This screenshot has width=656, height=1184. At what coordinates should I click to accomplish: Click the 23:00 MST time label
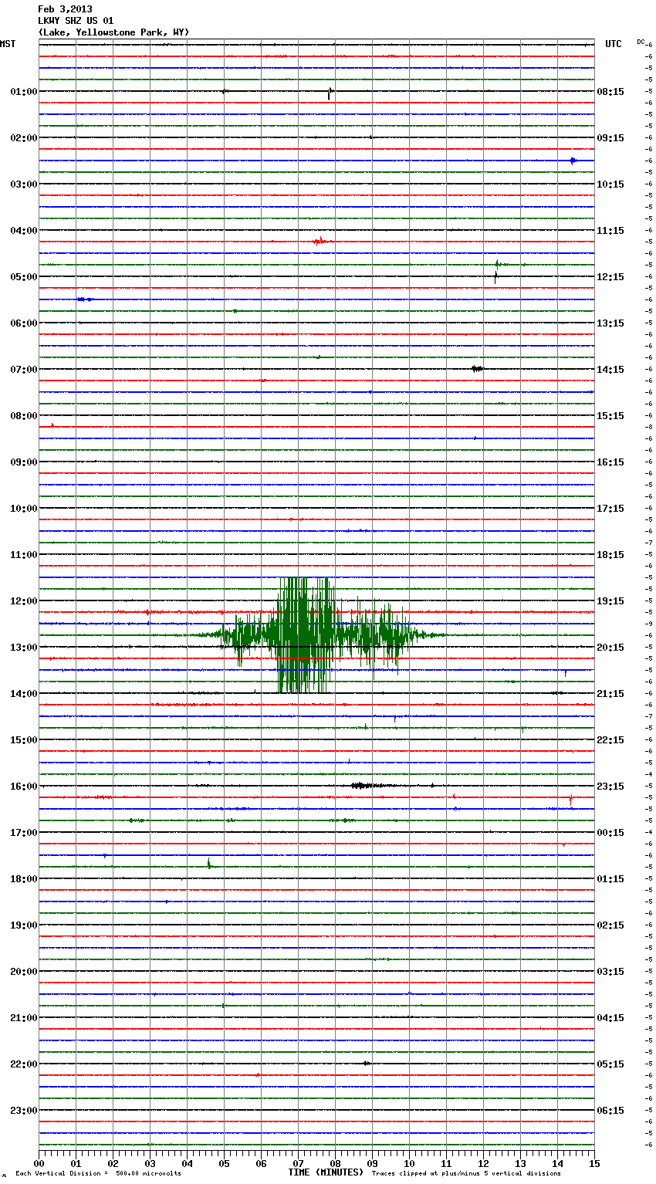(23, 1111)
